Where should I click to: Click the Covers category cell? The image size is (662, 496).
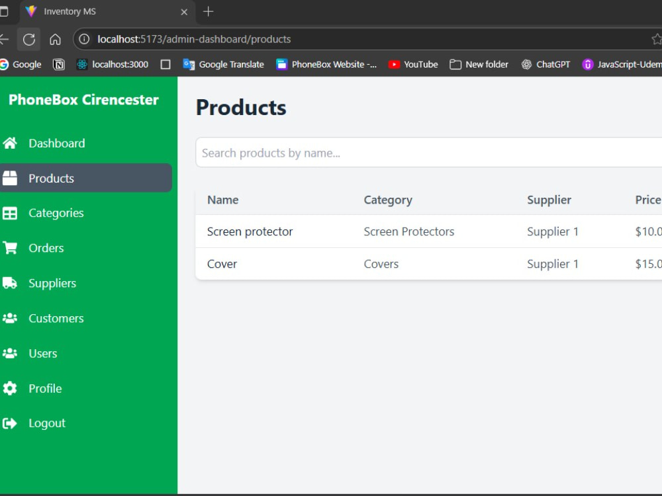[x=381, y=264]
